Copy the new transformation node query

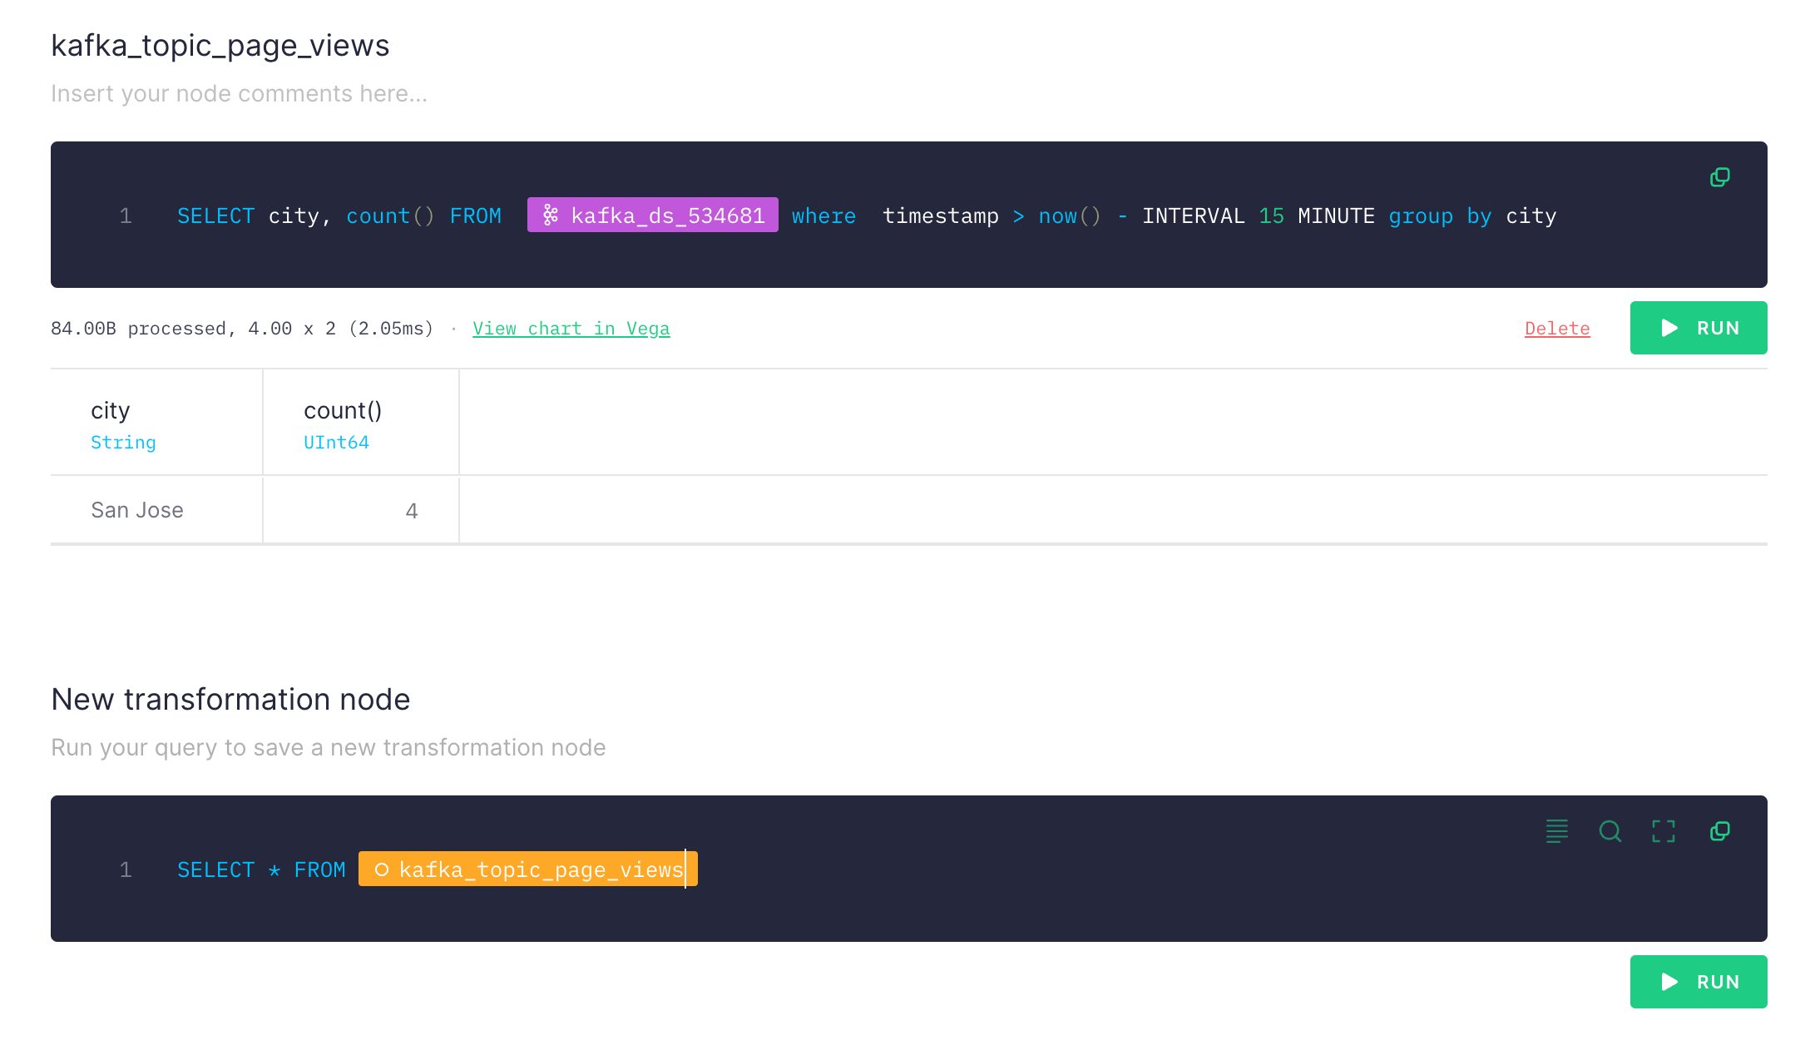point(1719,830)
